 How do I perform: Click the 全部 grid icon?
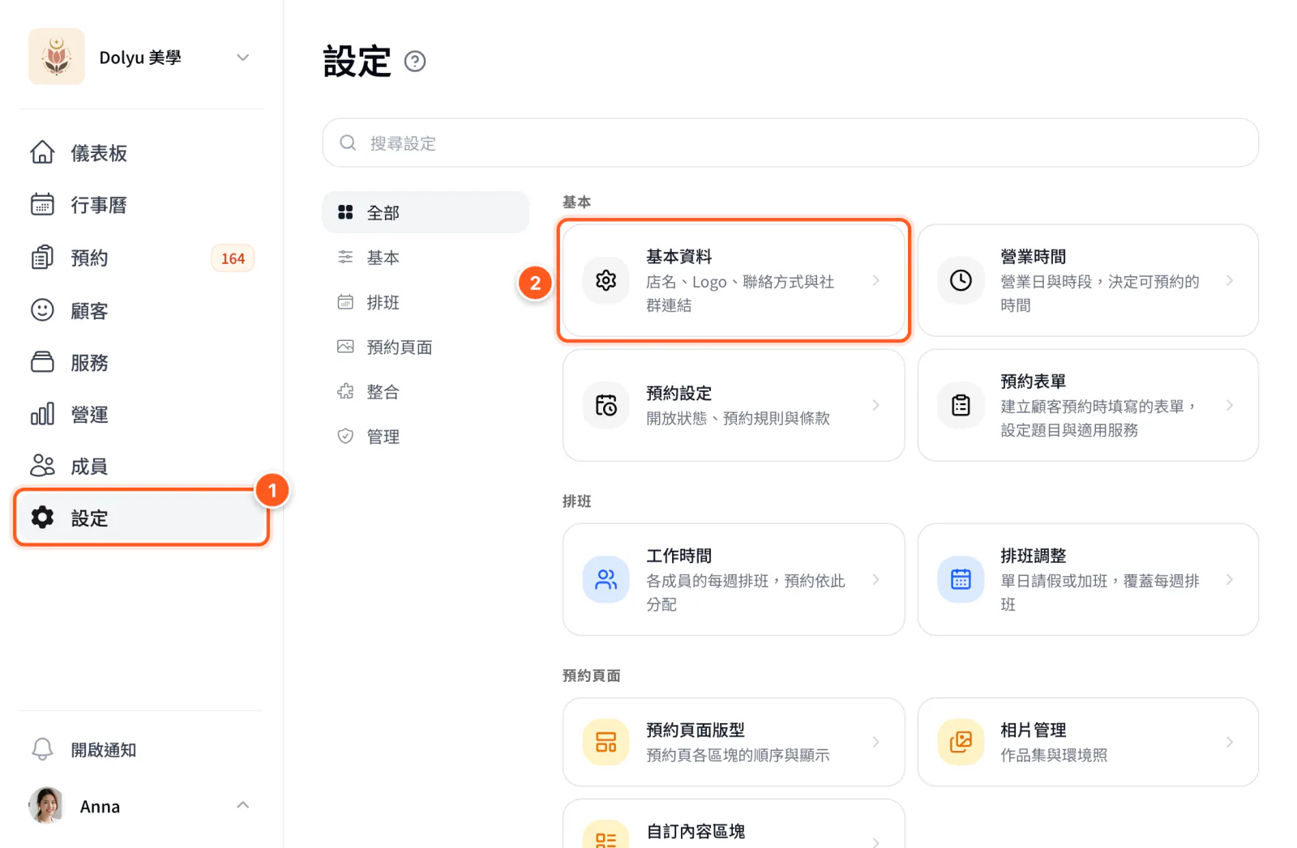point(345,212)
